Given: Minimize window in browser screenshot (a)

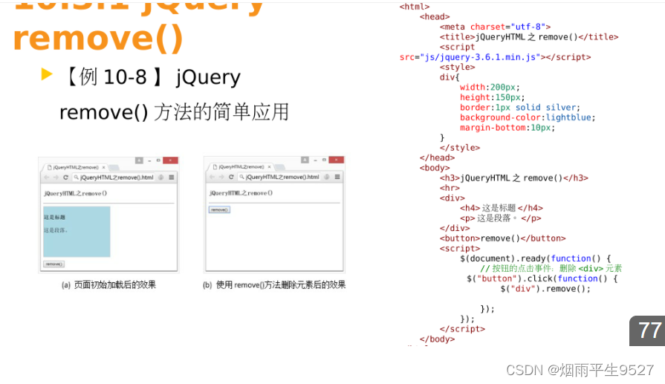Looking at the screenshot, I should click(x=149, y=160).
